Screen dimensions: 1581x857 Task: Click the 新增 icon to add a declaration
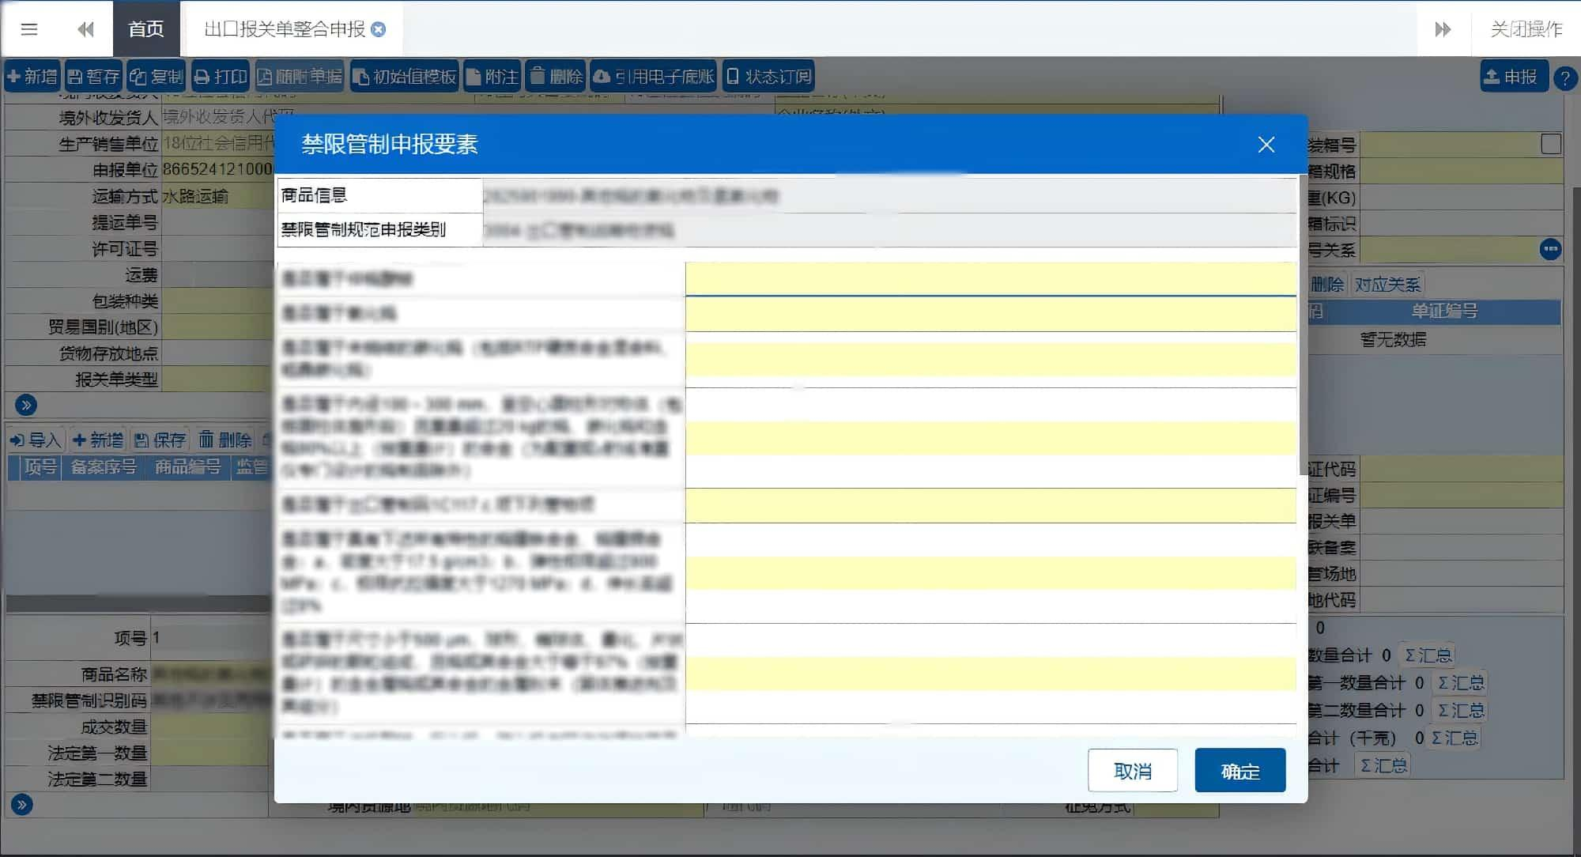[x=32, y=76]
